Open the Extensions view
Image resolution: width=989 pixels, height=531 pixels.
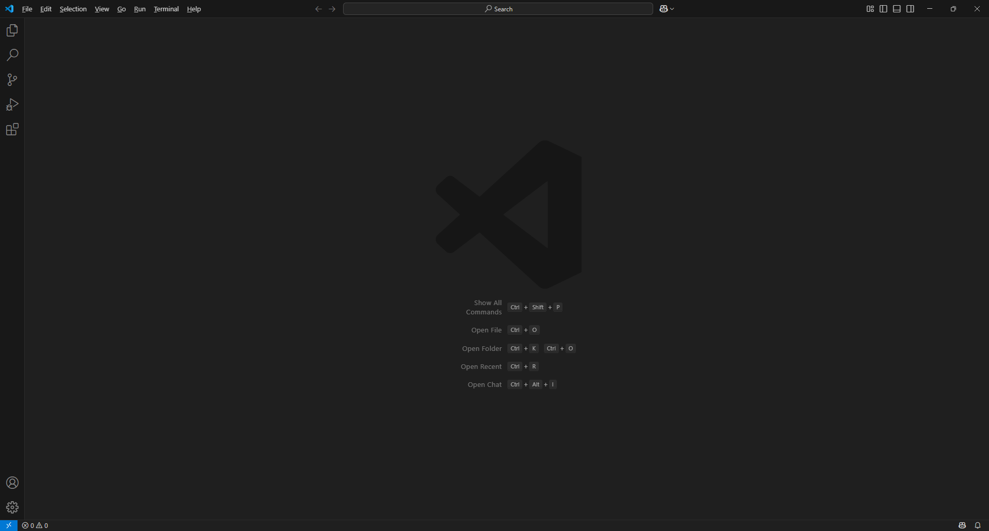[x=12, y=129]
